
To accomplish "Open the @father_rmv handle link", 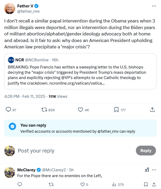I will [29, 11].
